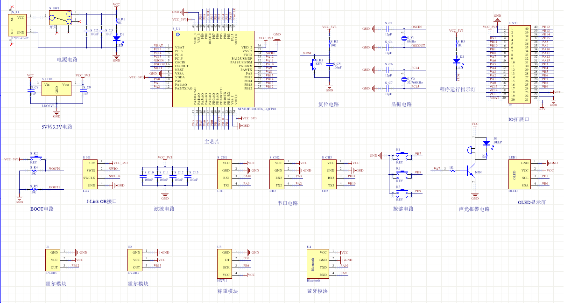Image resolution: width=564 pixels, height=303 pixels.
Task: Click the PA7 net label feeding the transistor
Action: [437, 169]
